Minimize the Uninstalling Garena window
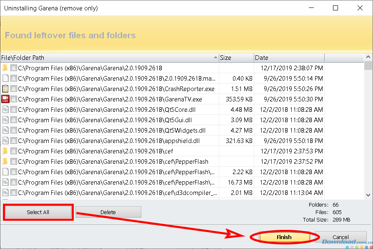This screenshot has height=249, width=373. coord(311,8)
